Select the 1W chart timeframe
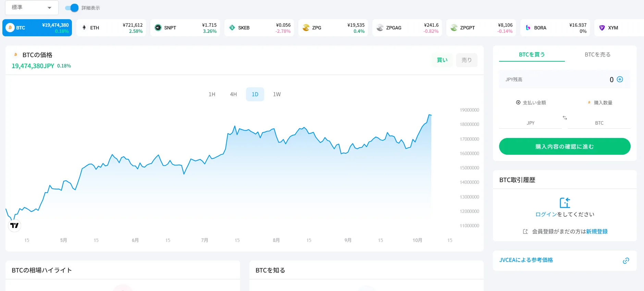 pos(277,94)
